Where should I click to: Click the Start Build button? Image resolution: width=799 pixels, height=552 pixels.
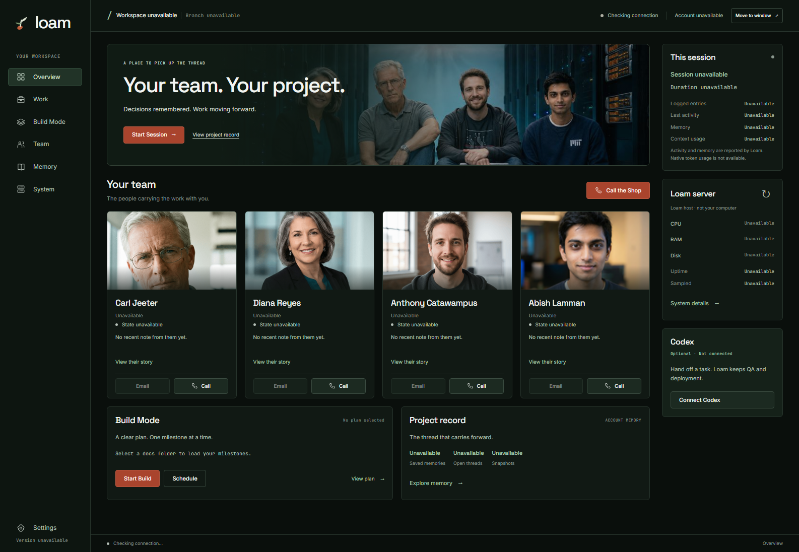point(138,478)
